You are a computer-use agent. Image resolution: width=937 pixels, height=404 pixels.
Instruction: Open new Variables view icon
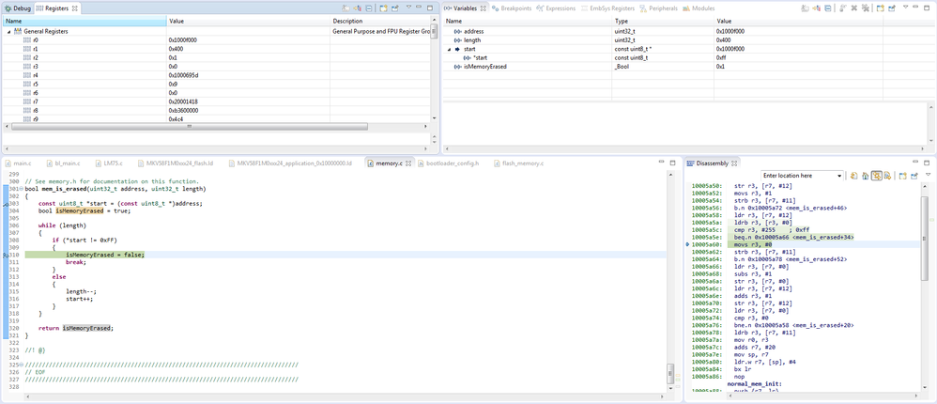point(881,8)
